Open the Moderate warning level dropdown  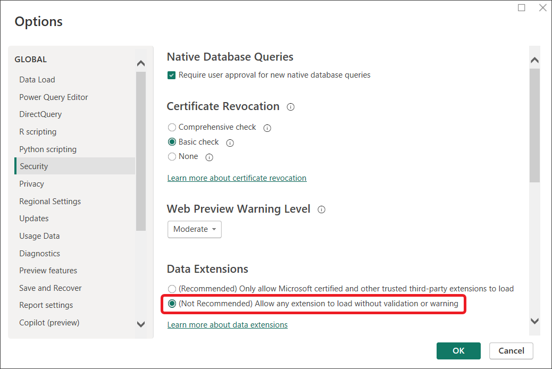point(195,229)
